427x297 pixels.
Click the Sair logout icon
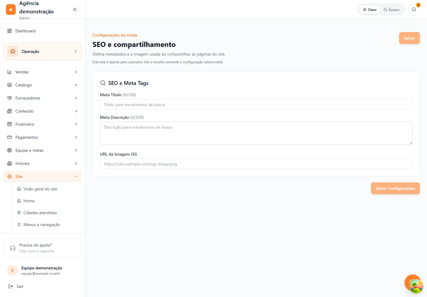coord(11,286)
